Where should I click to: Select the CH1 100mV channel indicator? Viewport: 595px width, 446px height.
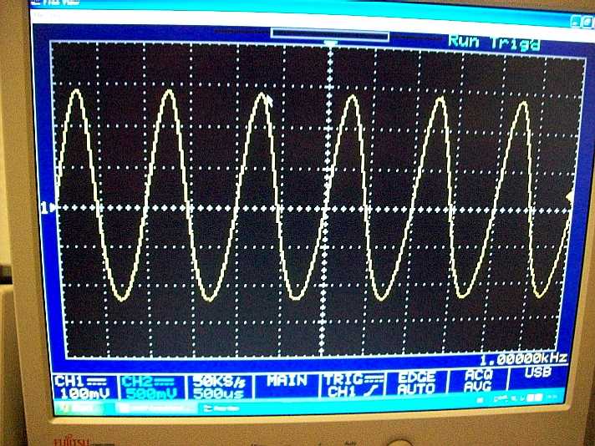[x=75, y=383]
